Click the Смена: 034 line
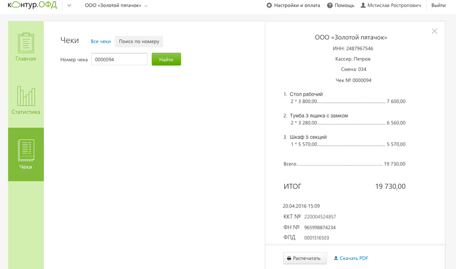456x269 pixels. (x=353, y=69)
